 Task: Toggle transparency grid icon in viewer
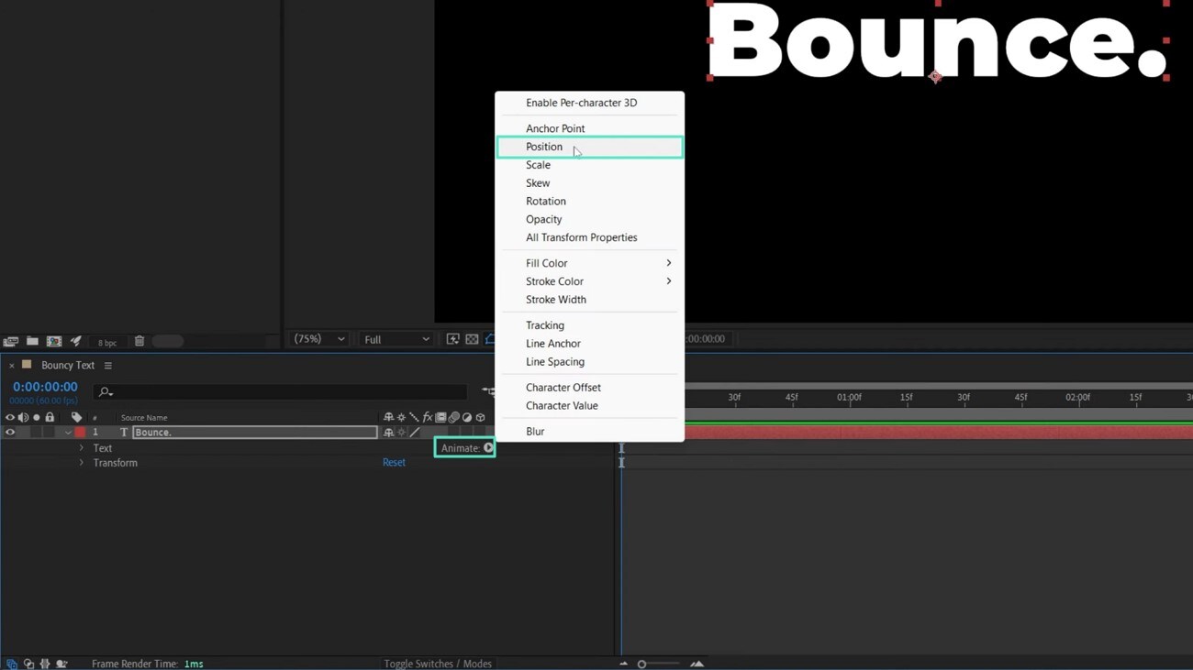[x=472, y=339]
